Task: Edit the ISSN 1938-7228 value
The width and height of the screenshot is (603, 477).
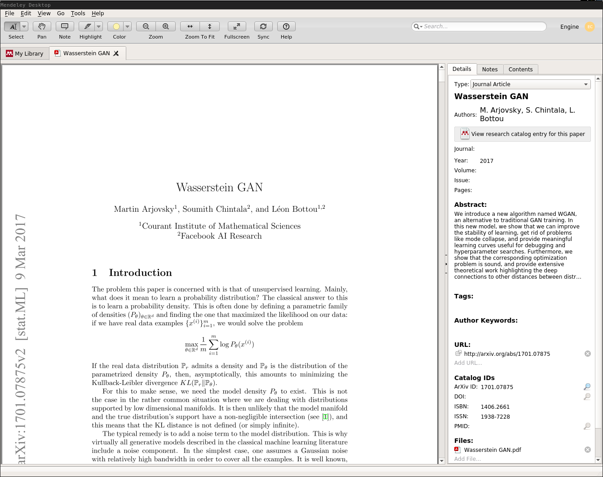Action: click(x=495, y=417)
